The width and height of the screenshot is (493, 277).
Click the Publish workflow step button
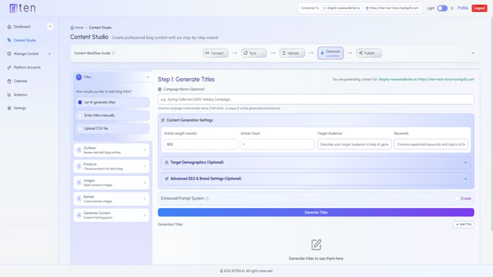[369, 53]
